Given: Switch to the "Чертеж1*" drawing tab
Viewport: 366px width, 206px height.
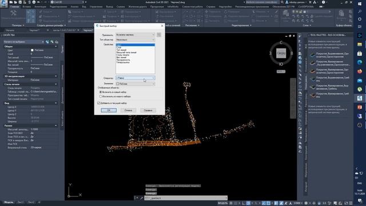Looking at the screenshot, I should 34,30.
